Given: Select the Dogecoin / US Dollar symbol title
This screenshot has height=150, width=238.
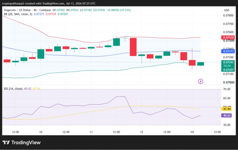Looking at the screenshot, I should pyautogui.click(x=17, y=10).
